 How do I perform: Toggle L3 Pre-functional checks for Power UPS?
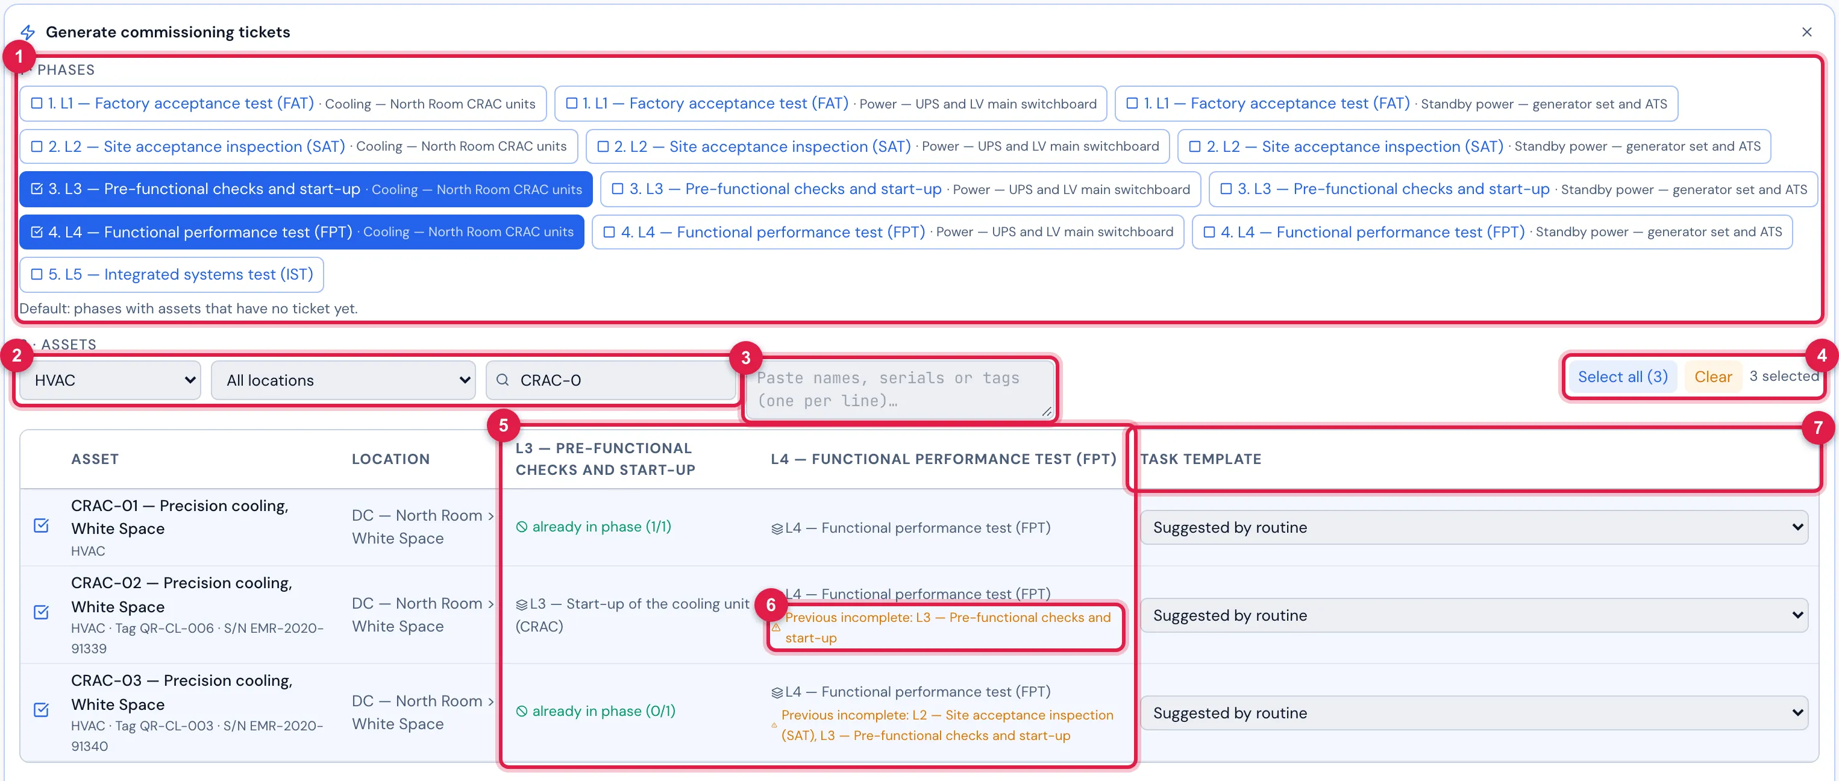[x=900, y=189]
